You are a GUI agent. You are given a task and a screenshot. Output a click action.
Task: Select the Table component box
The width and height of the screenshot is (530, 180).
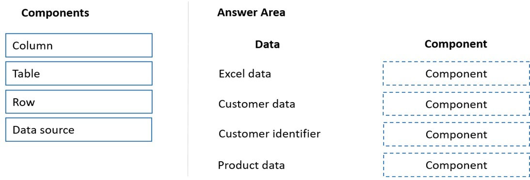pos(79,74)
